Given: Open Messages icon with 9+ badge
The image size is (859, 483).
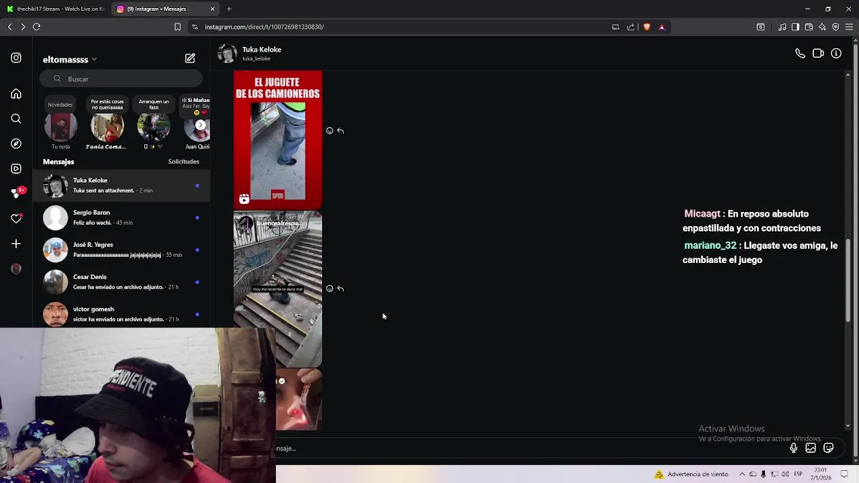Looking at the screenshot, I should coord(17,193).
